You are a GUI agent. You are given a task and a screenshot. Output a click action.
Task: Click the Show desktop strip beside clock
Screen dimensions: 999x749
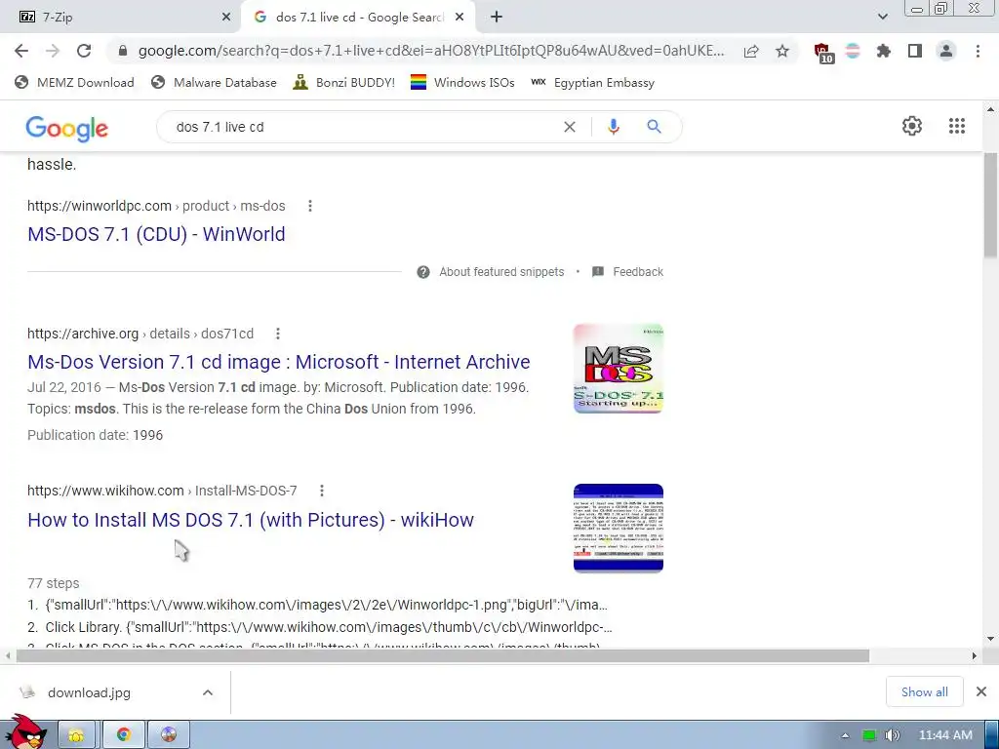coord(993,735)
